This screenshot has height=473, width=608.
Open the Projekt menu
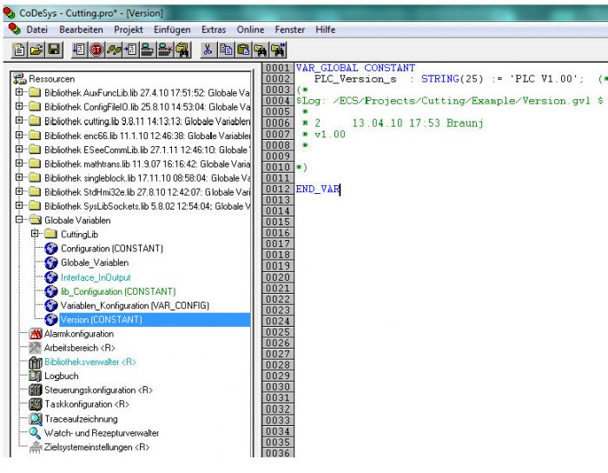[129, 30]
